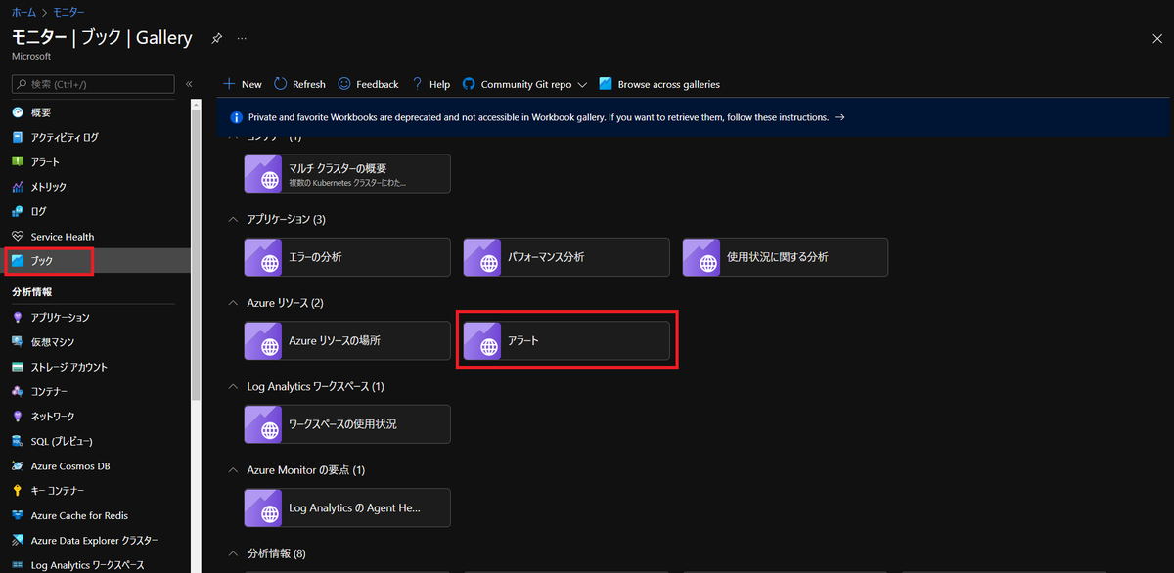Screen dimensions: 1174x573
Task: Click the ログ icon in sidebar
Action: 18,211
